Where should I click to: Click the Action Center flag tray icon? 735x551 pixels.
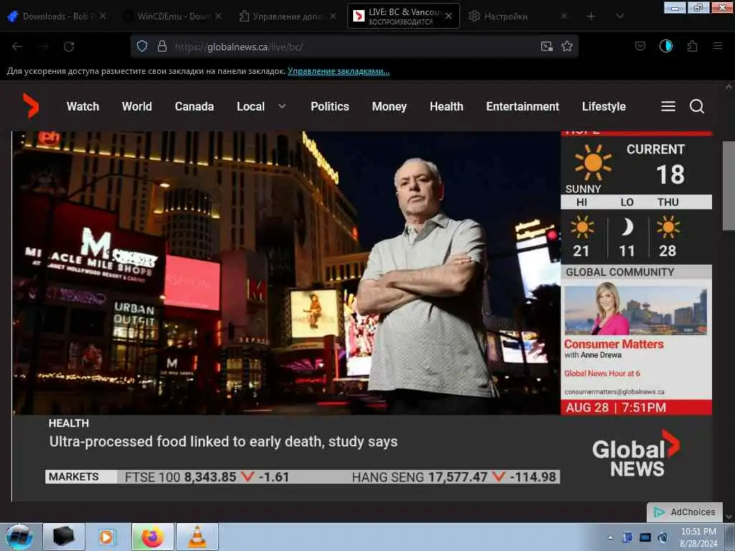coord(627,537)
